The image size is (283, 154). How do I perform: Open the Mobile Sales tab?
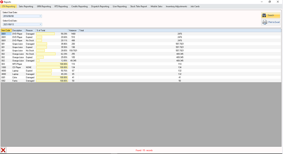click(156, 6)
